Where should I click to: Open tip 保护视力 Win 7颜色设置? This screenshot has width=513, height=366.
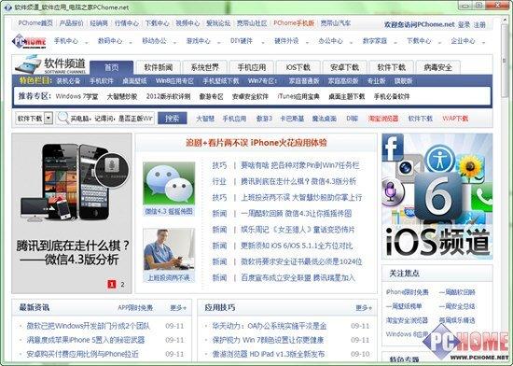(268, 340)
